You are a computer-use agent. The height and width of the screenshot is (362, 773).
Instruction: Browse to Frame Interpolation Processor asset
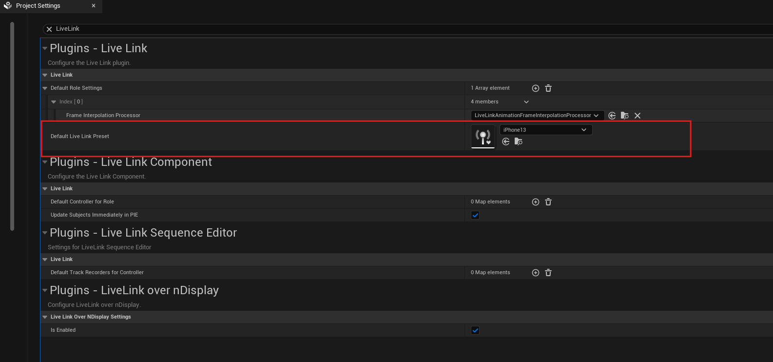point(624,116)
